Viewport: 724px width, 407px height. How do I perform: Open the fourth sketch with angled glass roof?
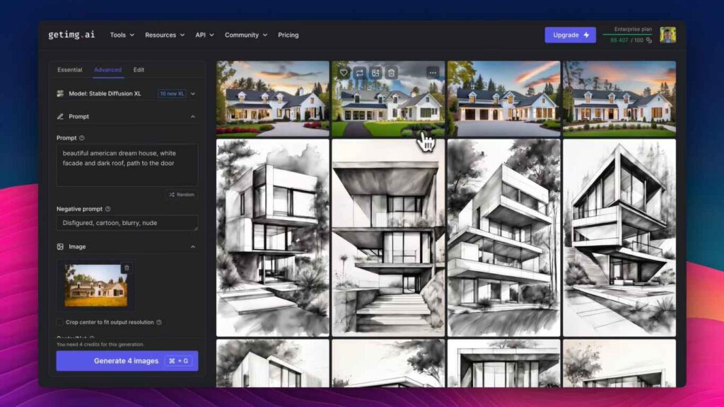(x=619, y=238)
